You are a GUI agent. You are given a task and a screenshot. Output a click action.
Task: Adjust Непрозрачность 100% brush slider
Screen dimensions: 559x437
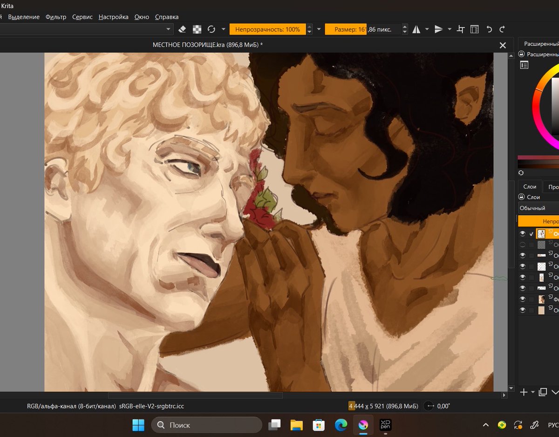pyautogui.click(x=267, y=29)
